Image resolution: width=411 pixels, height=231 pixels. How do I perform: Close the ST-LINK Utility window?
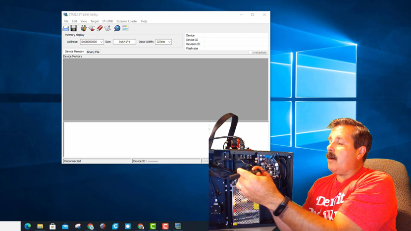click(x=264, y=15)
